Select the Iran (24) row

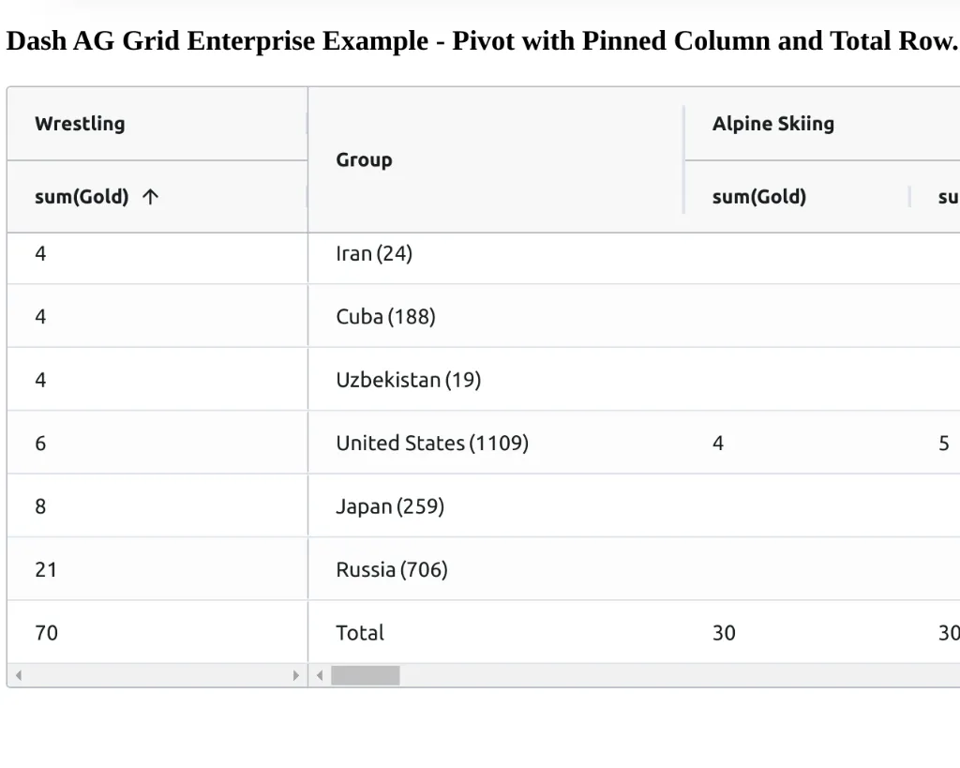coord(374,253)
